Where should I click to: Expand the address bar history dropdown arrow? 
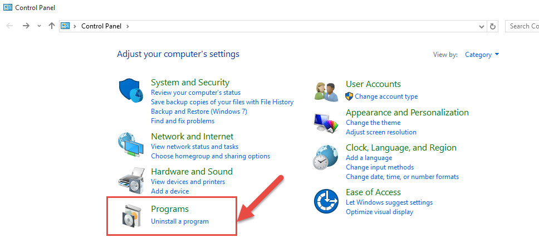point(482,27)
